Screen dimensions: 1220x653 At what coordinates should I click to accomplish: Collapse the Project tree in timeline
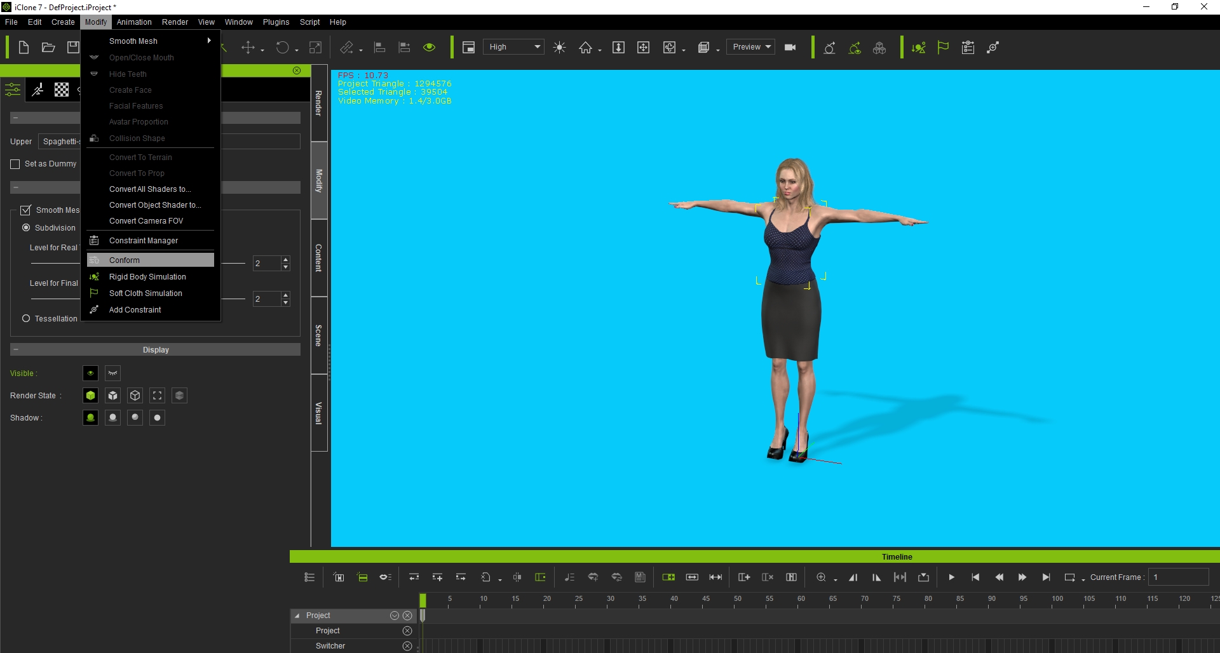tap(297, 616)
